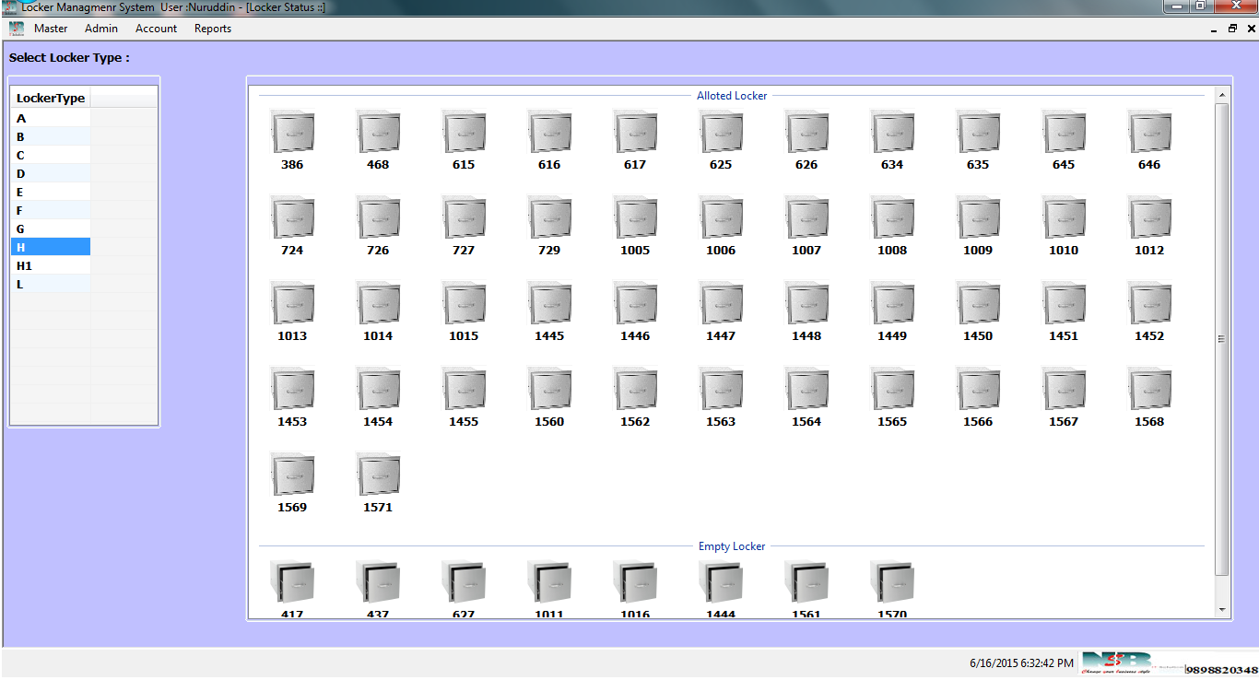Select locker type A in list
The width and height of the screenshot is (1259, 680).
pyautogui.click(x=51, y=118)
